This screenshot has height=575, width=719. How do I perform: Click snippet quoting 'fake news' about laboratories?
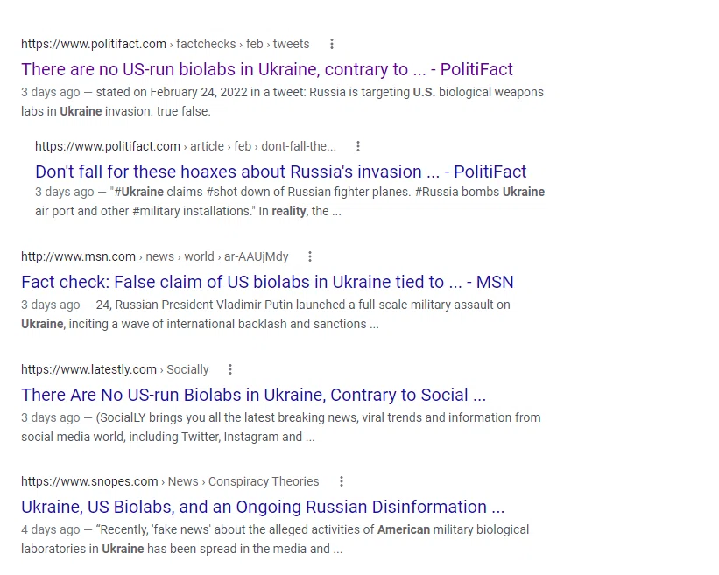pyautogui.click(x=275, y=539)
